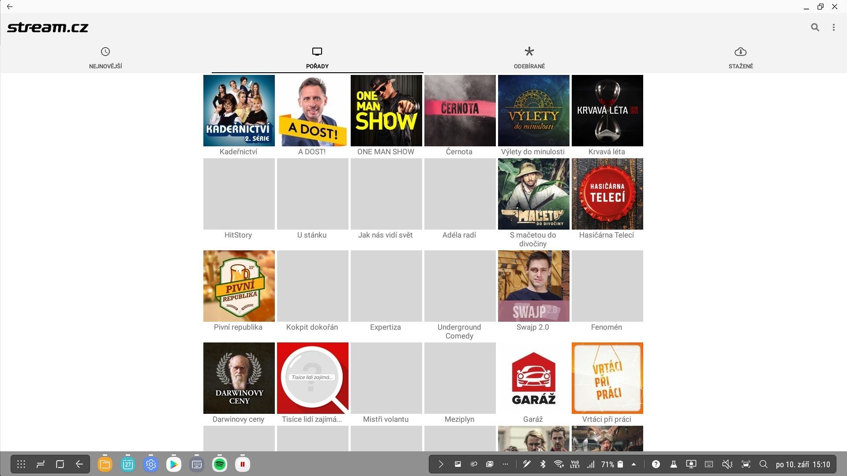This screenshot has height=476, width=847.
Task: Select the Darwinovy ceny show
Action: (x=239, y=378)
